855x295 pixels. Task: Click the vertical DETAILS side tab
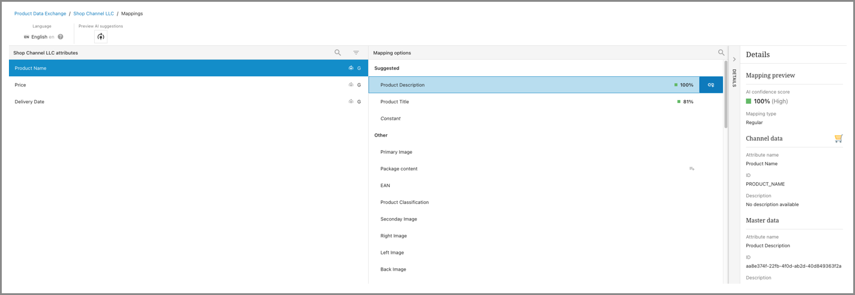pyautogui.click(x=734, y=78)
